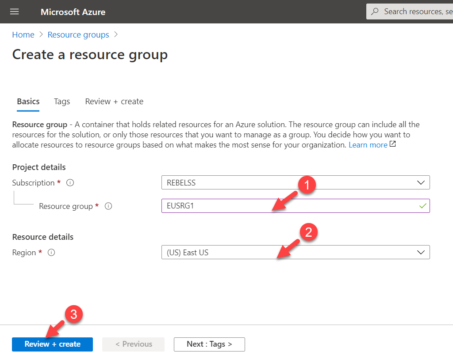
Task: Show Region info tooltip icon
Action: coord(51,253)
